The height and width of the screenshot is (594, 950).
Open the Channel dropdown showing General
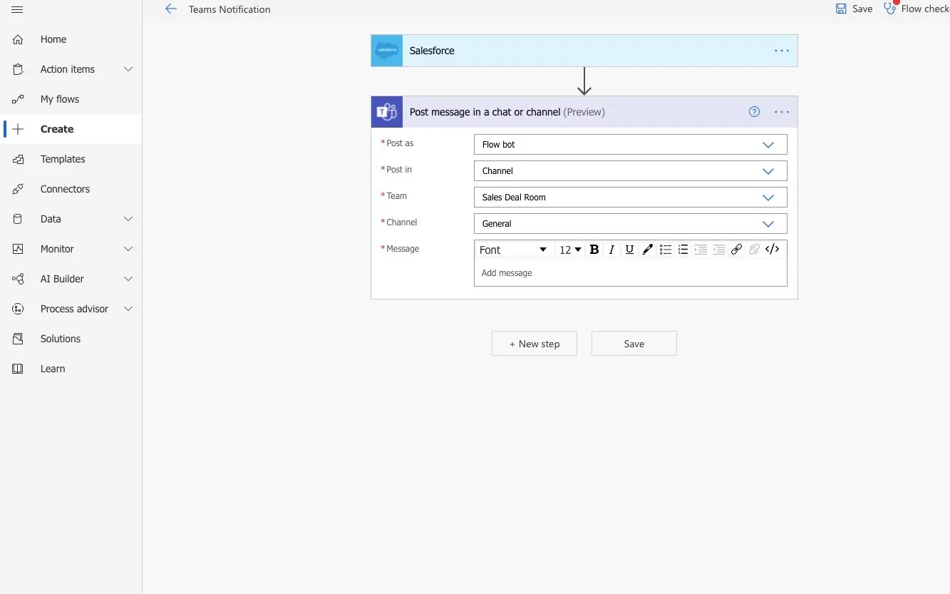click(630, 223)
